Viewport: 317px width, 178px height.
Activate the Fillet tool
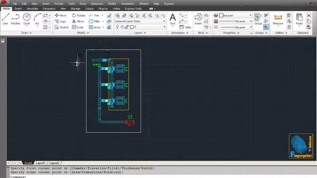click(94, 21)
